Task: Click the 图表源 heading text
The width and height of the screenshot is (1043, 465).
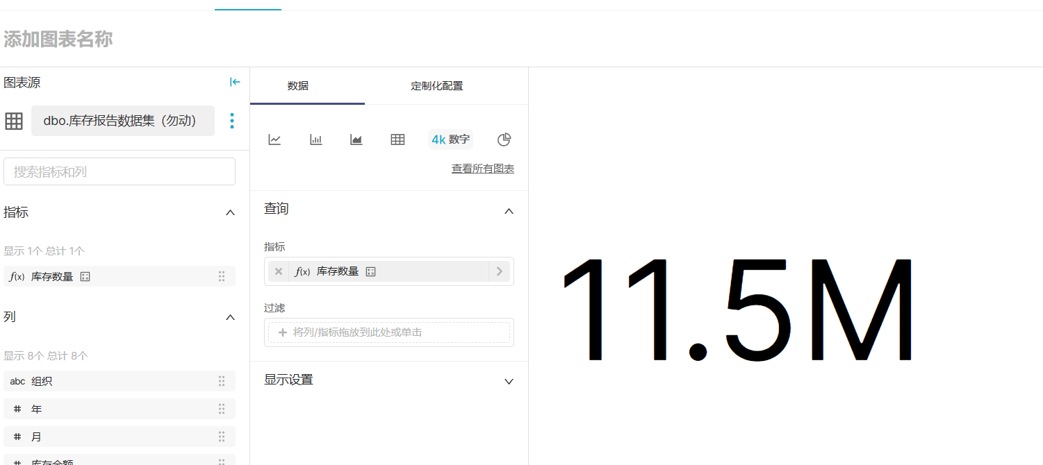Action: [22, 83]
